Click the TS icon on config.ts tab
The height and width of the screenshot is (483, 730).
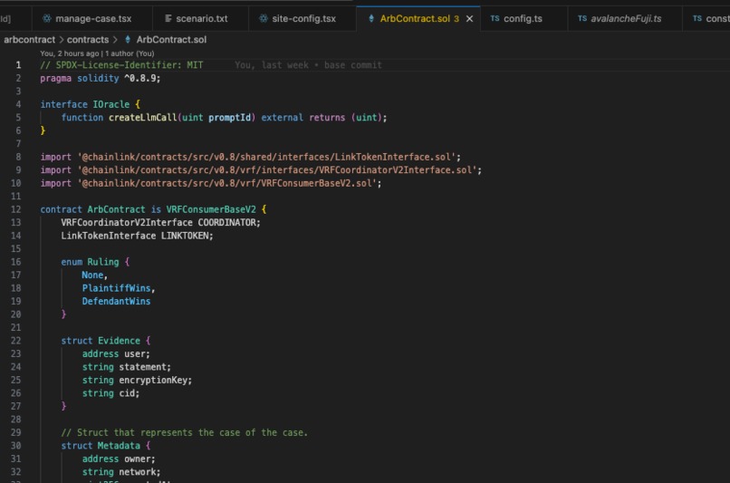pyautogui.click(x=495, y=19)
